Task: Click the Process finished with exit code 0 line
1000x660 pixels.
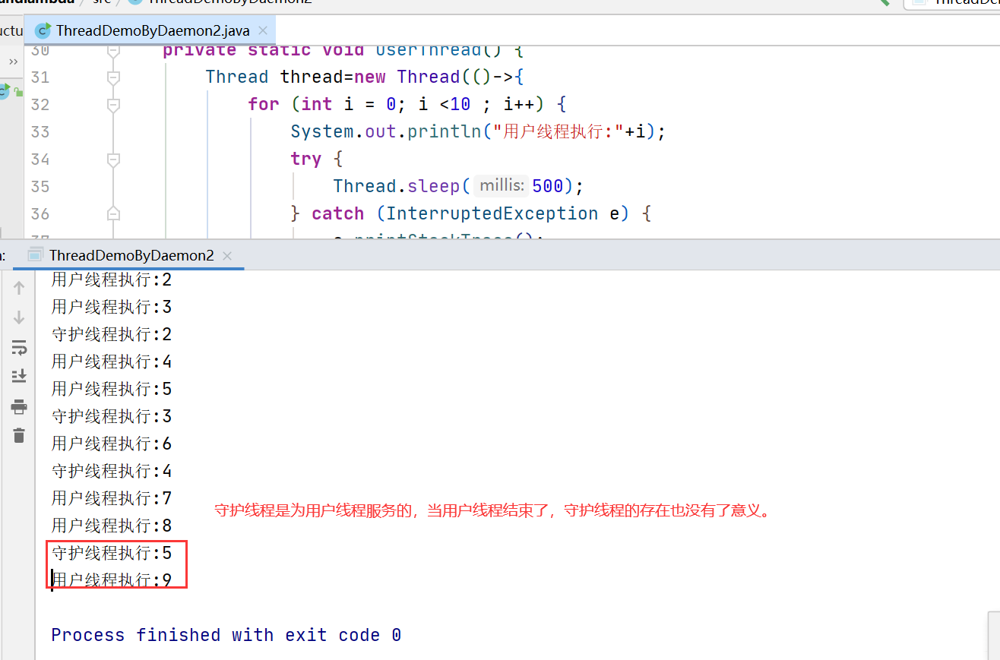Action: coord(226,635)
